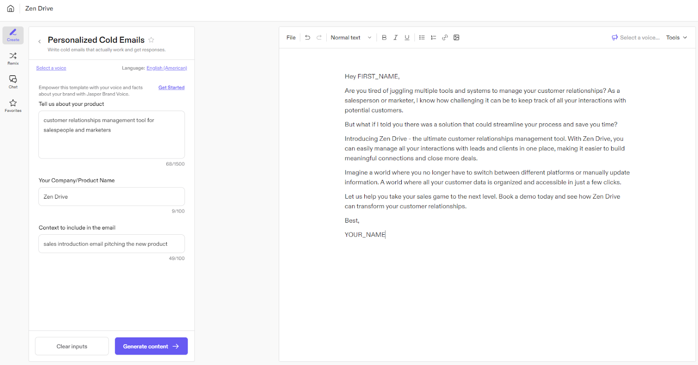
Task: Click the paragraph starting 'Introducing Zen Drive'
Action: tap(485, 149)
